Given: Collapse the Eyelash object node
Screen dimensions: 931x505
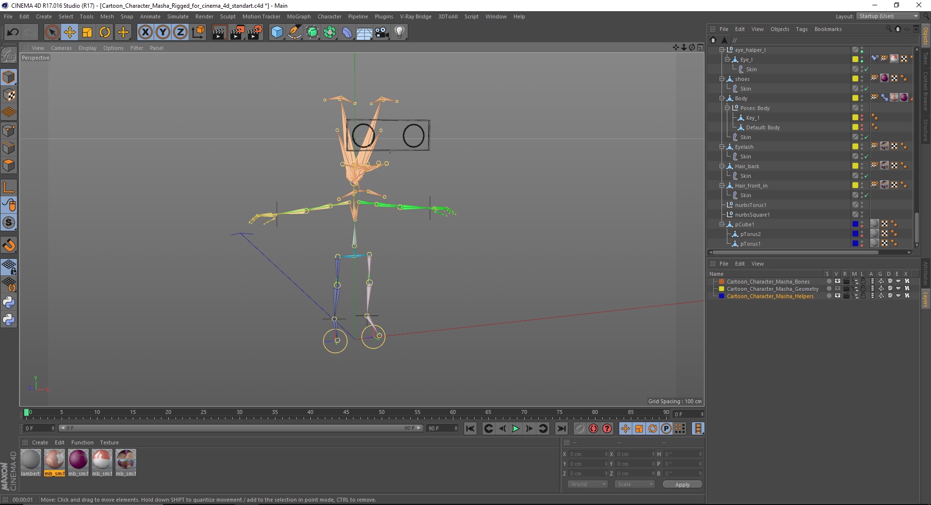Looking at the screenshot, I should coord(722,147).
